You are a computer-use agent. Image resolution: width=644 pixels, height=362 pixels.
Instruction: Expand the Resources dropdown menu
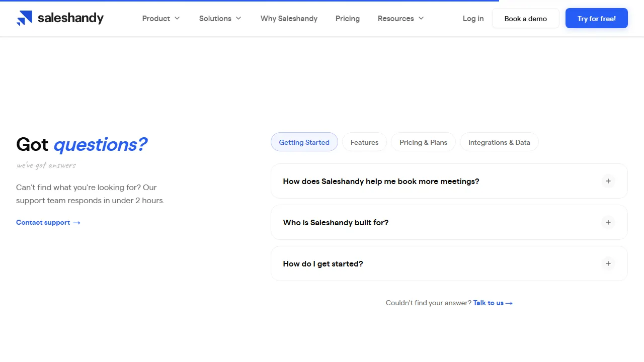(x=401, y=19)
